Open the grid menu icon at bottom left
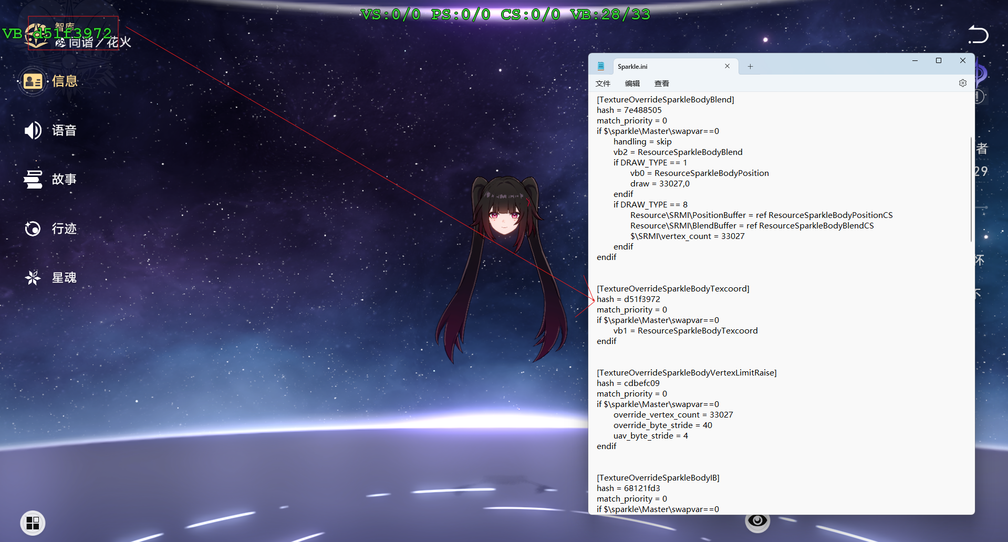This screenshot has height=542, width=1008. [33, 523]
